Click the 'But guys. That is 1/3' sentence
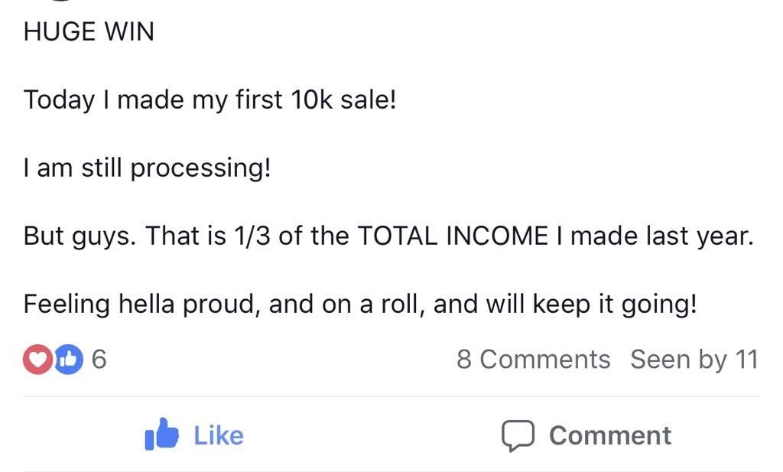This screenshot has width=783, height=472. pyautogui.click(x=388, y=236)
